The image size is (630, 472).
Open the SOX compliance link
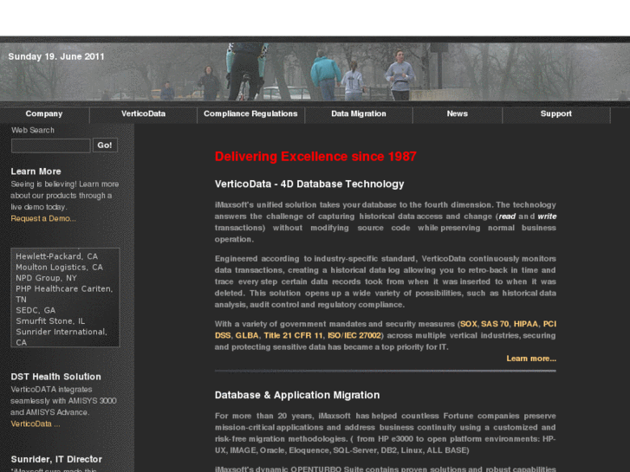[x=469, y=324]
